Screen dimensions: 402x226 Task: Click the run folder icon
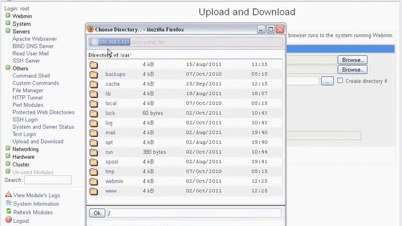pyautogui.click(x=94, y=152)
